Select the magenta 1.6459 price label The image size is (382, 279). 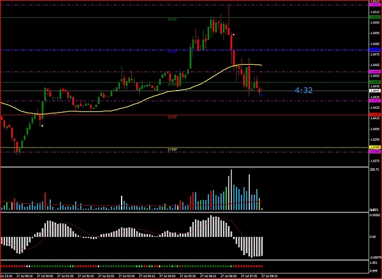[x=375, y=72]
